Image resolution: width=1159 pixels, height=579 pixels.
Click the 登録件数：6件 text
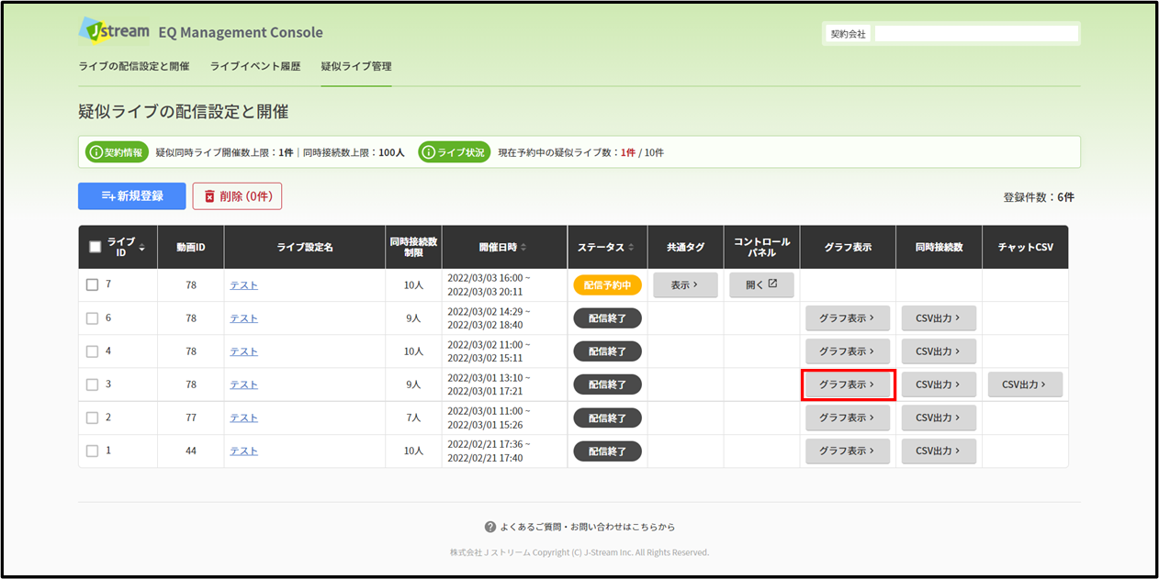pos(1039,197)
